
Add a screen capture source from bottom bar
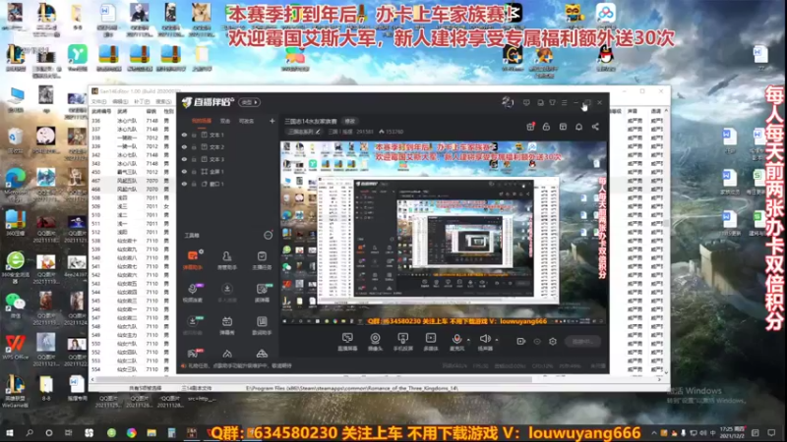point(347,342)
